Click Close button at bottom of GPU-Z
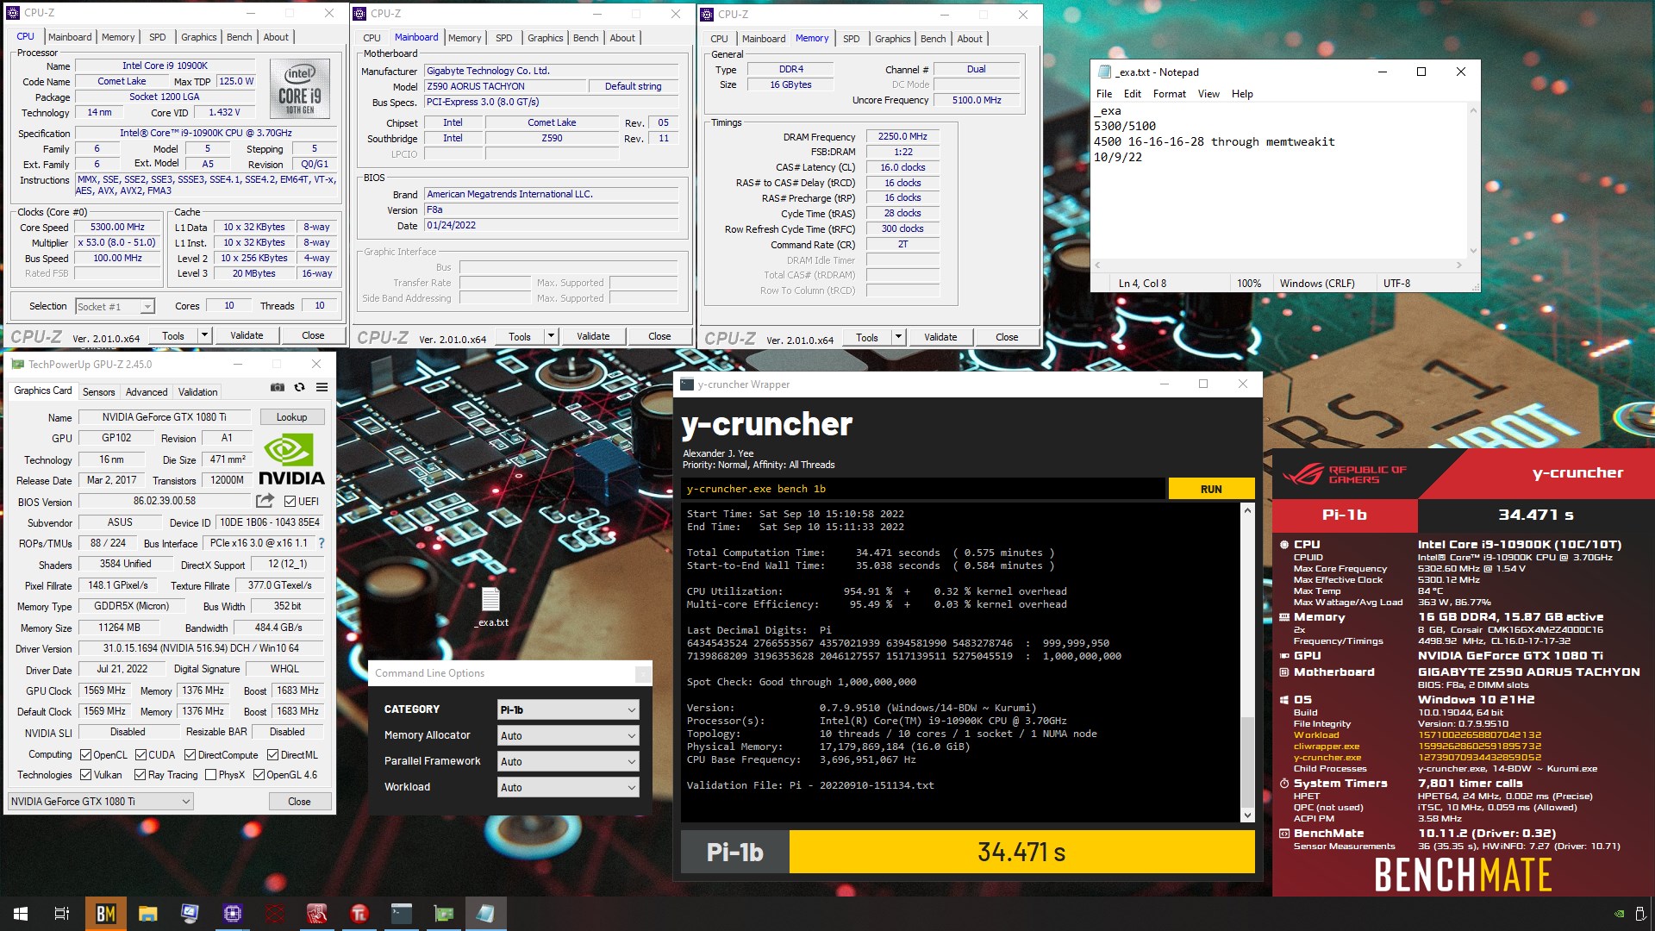Image resolution: width=1655 pixels, height=931 pixels. coord(299,802)
